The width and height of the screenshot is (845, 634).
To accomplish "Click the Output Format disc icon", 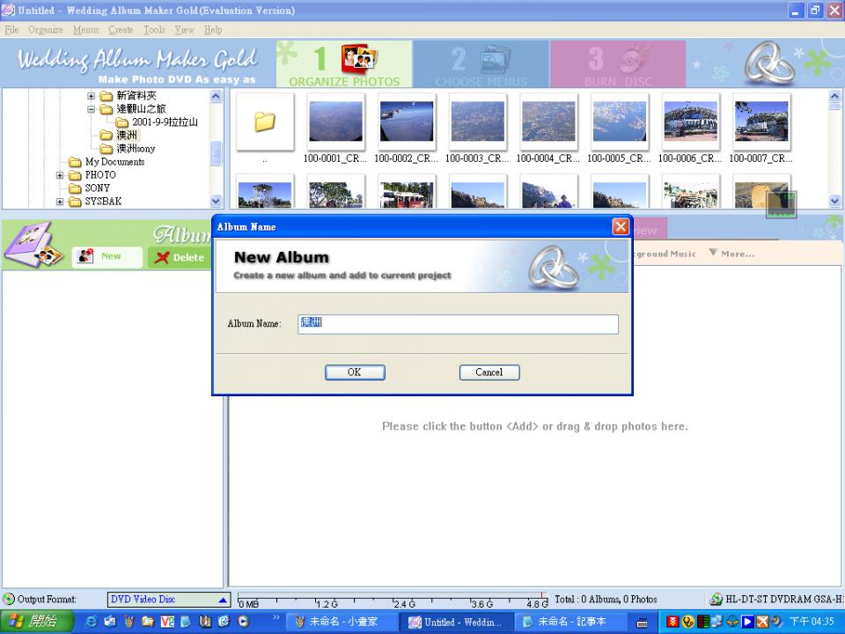I will [9, 599].
